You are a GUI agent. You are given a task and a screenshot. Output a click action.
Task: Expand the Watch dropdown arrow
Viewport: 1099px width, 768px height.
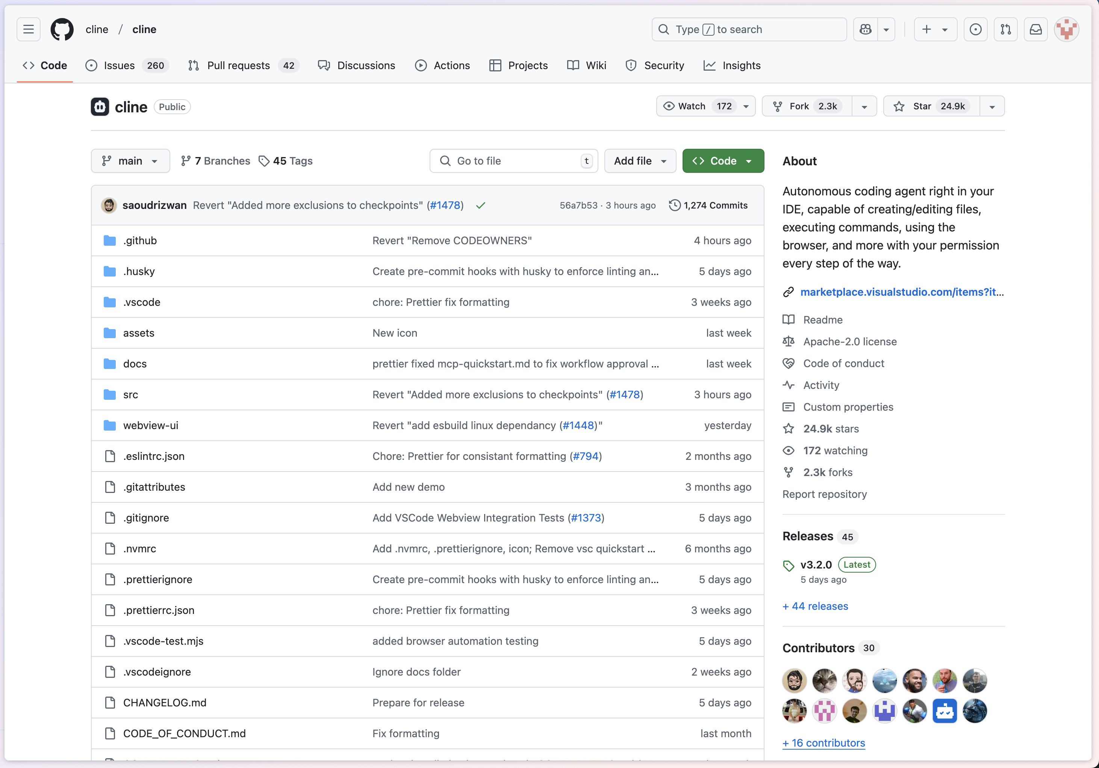pos(745,106)
